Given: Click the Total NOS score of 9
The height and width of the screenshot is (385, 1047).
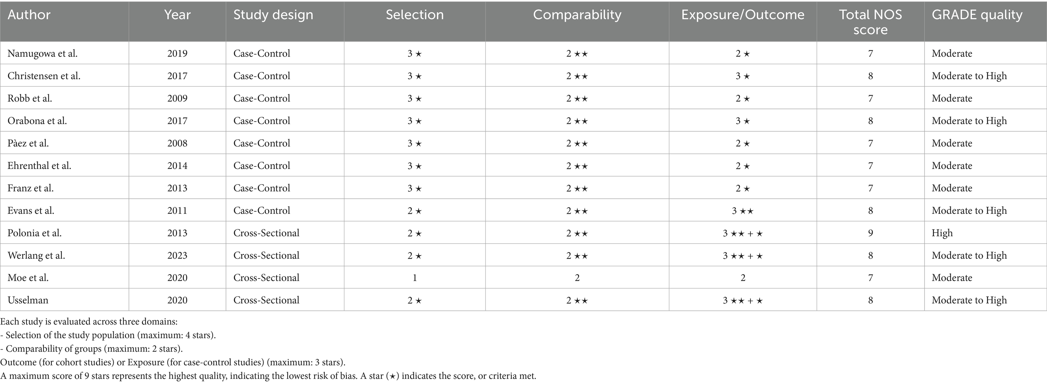Looking at the screenshot, I should point(870,233).
